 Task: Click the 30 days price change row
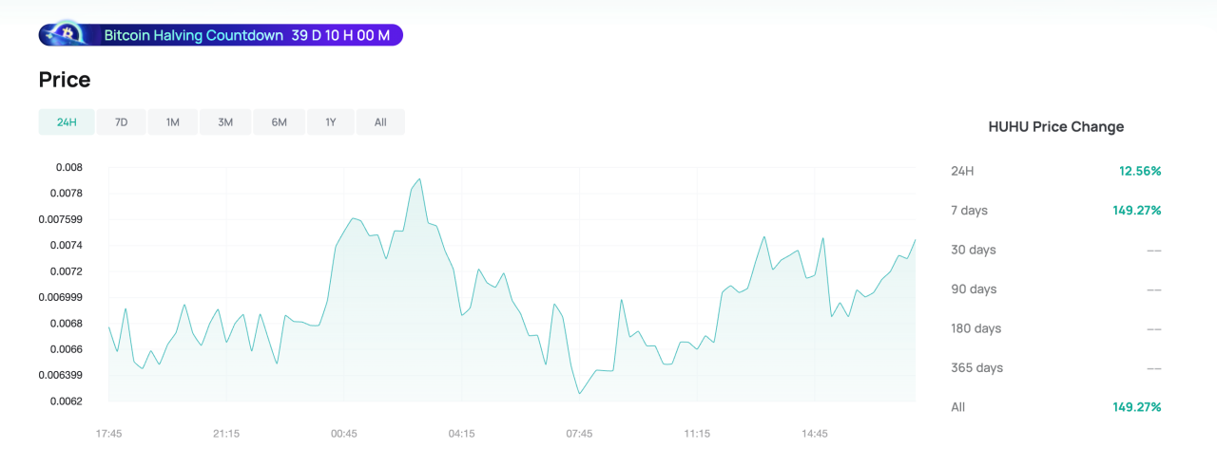click(x=1056, y=250)
